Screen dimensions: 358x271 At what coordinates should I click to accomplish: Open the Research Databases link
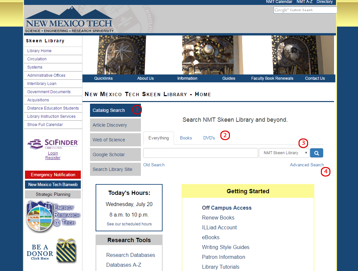tap(131, 255)
